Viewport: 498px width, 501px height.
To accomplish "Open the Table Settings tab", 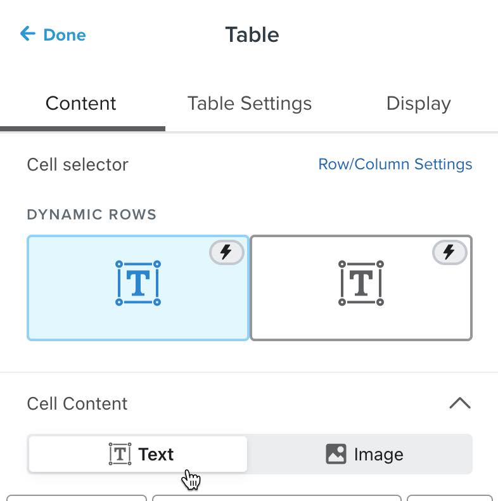I will click(250, 103).
